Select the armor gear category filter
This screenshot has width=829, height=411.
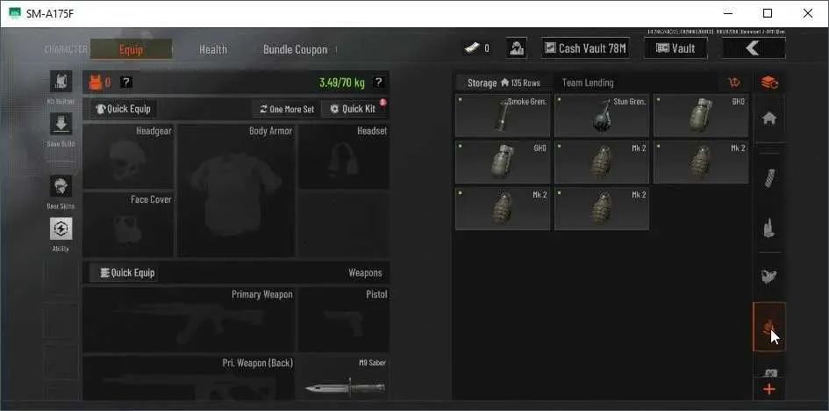point(769,278)
